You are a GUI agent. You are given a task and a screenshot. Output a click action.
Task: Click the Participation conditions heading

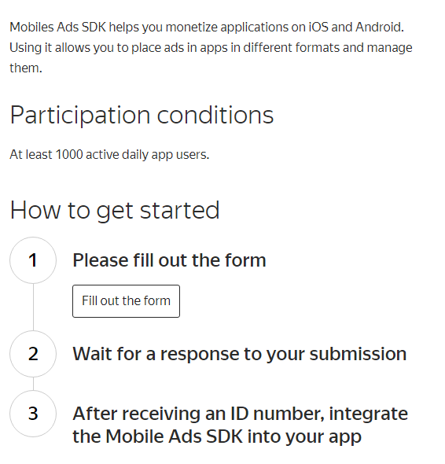142,116
